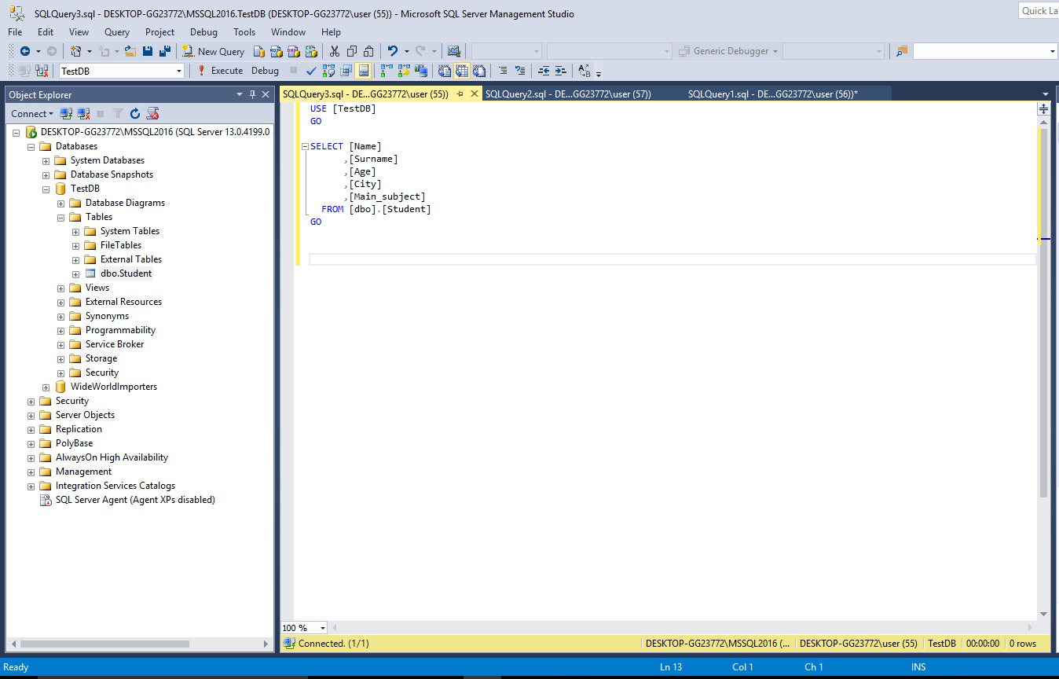Screen dimensions: 1059x679
Task: Toggle Include Live Query Statistics
Action: tap(404, 71)
